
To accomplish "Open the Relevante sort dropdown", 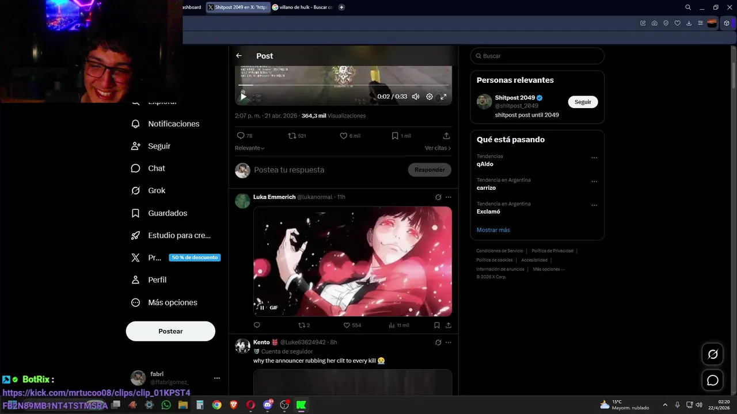I will coord(250,148).
